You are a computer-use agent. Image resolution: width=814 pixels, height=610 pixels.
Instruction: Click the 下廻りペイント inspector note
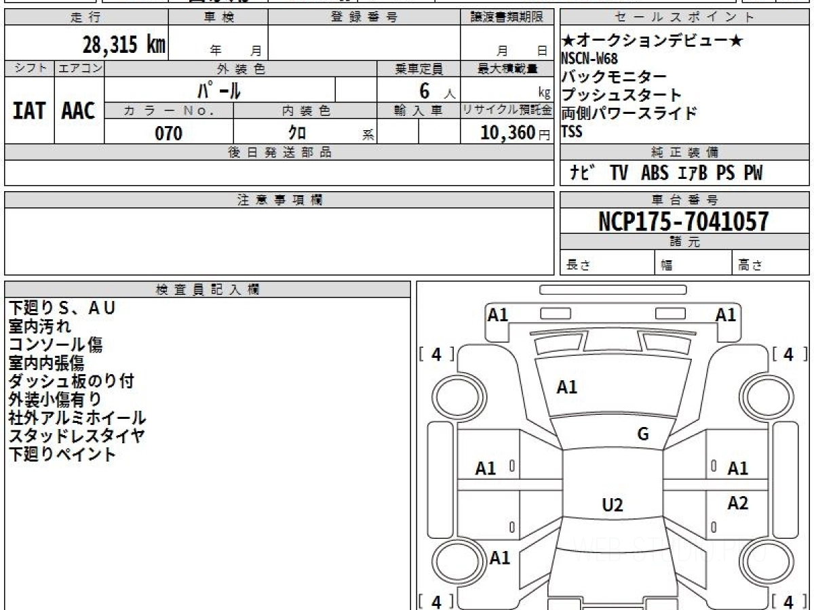tap(62, 455)
